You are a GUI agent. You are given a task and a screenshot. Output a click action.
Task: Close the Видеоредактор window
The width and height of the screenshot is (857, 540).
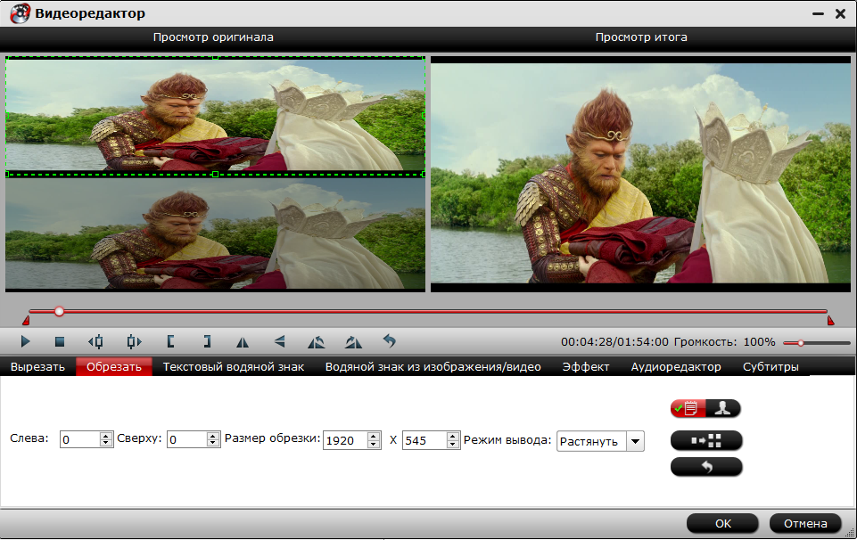841,14
